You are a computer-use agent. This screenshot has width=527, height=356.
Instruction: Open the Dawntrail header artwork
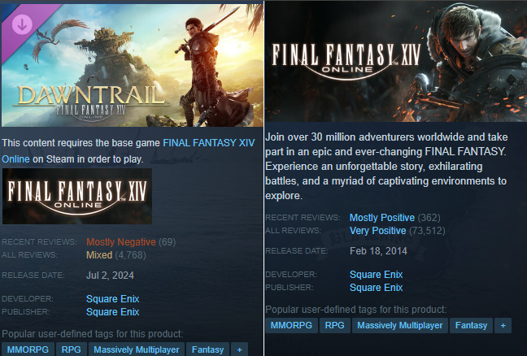[x=132, y=66]
